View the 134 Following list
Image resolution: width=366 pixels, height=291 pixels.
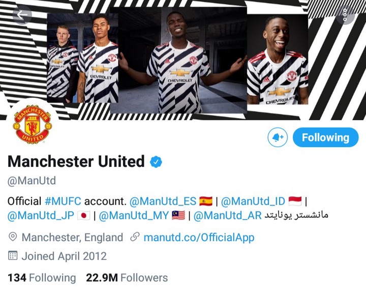(x=42, y=278)
